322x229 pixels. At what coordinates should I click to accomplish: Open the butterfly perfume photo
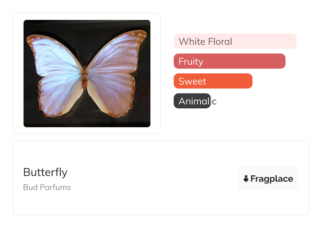pyautogui.click(x=87, y=73)
